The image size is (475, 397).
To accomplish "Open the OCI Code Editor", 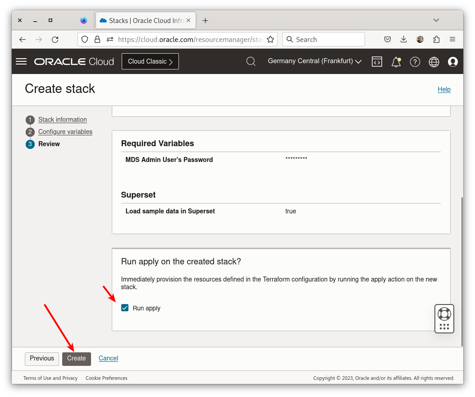I will point(377,61).
